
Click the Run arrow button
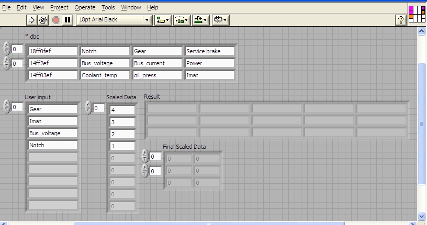[x=31, y=20]
